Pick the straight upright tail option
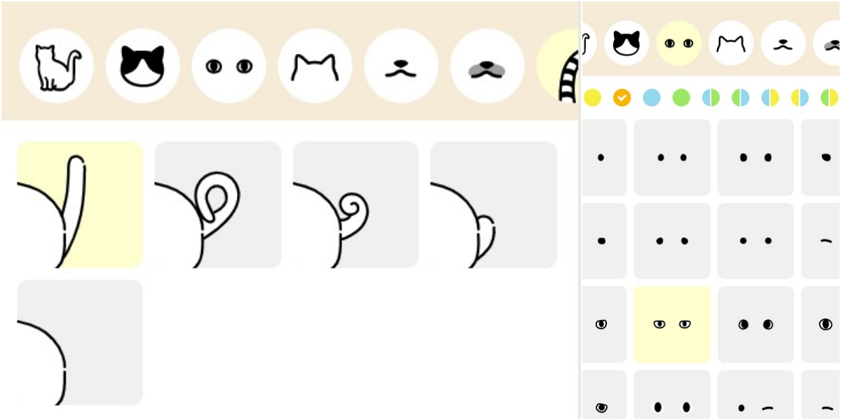 pos(80,204)
